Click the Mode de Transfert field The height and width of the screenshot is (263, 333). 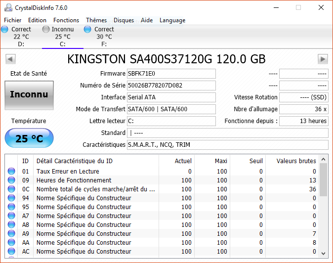171,109
